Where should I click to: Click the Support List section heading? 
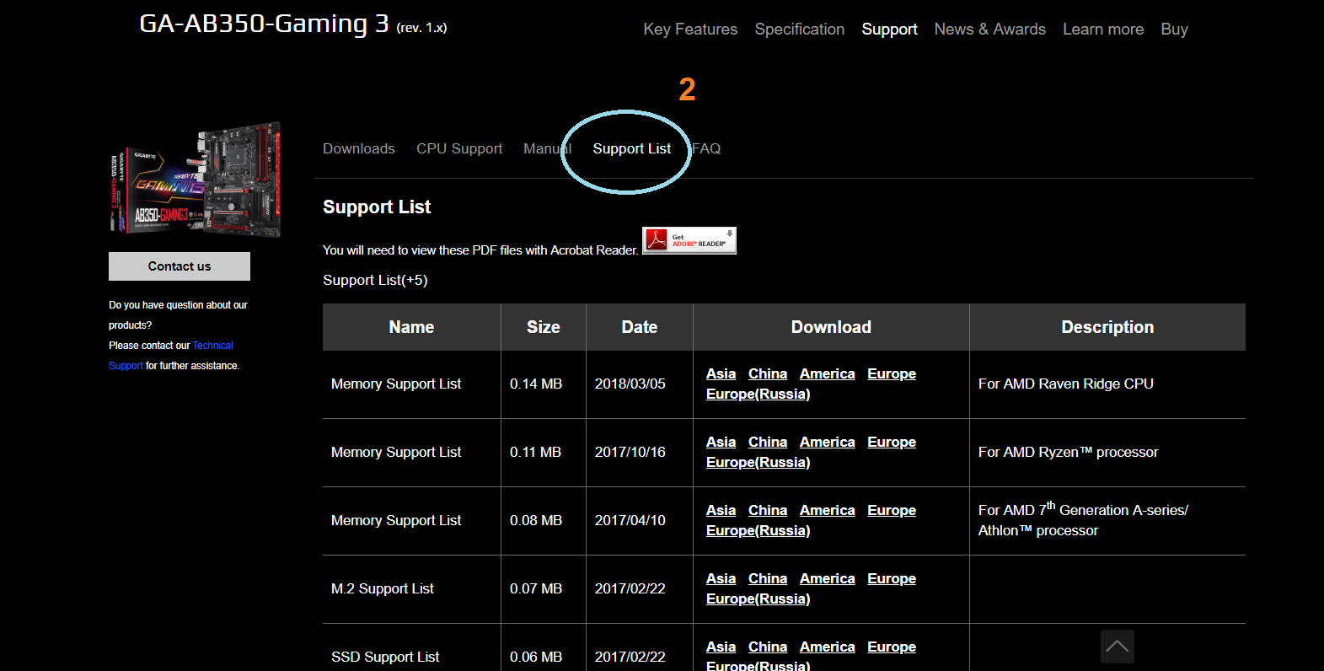(377, 207)
